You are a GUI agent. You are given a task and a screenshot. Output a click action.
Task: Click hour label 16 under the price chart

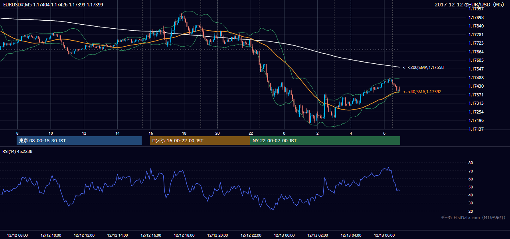pyautogui.click(x=150, y=133)
